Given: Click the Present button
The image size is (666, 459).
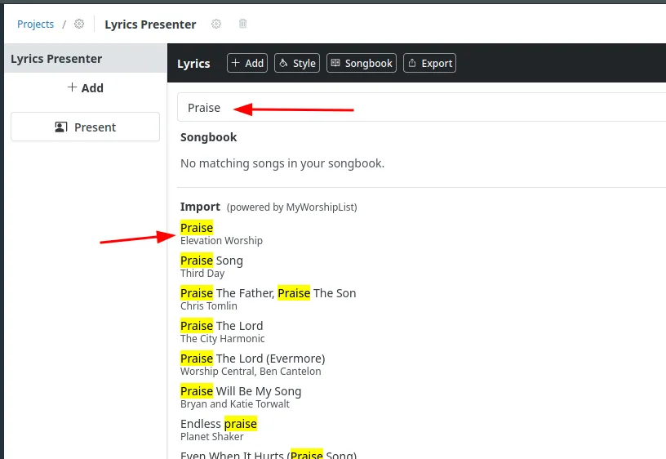Looking at the screenshot, I should click(86, 127).
